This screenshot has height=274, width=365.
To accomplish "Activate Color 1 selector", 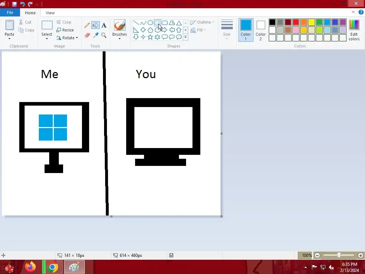I will (246, 30).
